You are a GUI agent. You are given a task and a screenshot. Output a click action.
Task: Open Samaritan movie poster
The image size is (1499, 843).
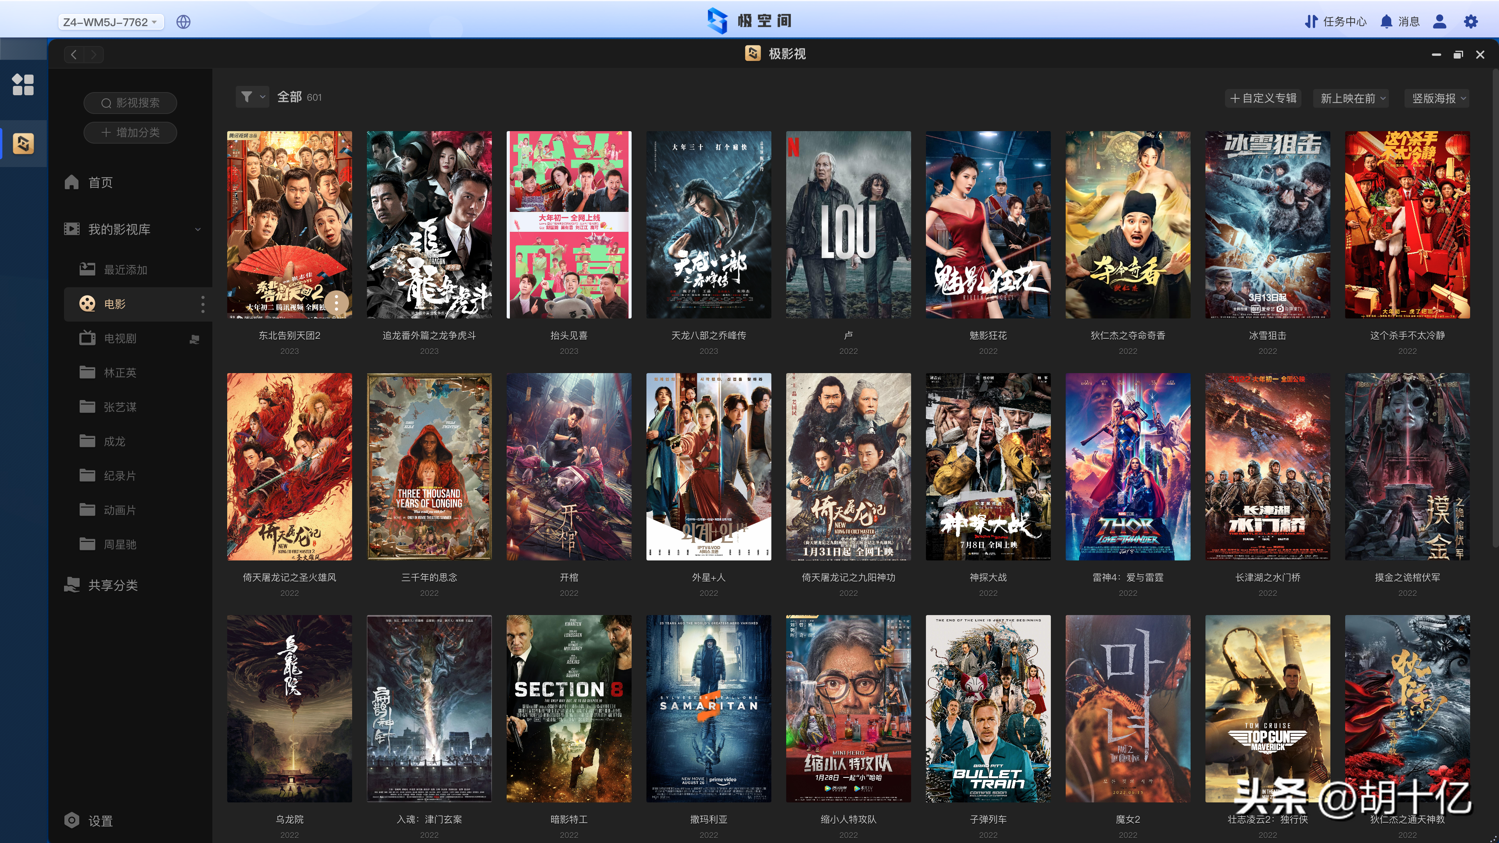(x=709, y=709)
